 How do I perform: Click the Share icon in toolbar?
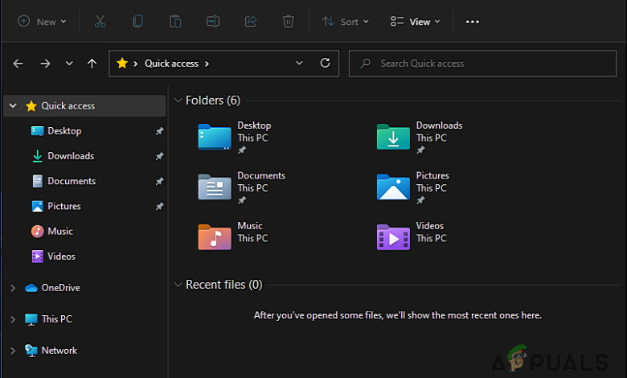[250, 22]
